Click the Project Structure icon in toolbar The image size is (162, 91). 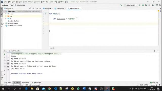[x=153, y=5]
